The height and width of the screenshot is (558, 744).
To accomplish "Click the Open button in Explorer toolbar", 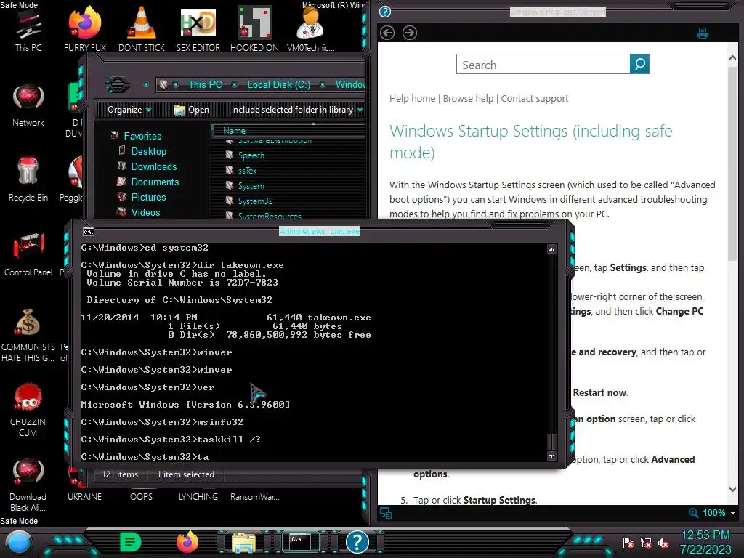I will coord(191,110).
